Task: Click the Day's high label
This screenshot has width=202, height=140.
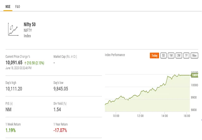Action: click(11, 83)
